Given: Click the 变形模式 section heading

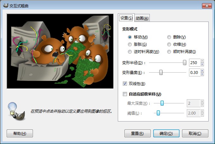Looking at the screenshot, I should point(130,29).
